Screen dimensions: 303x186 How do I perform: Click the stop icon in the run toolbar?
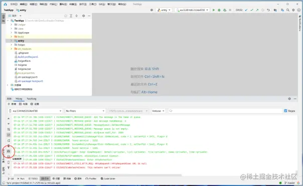click(230, 10)
